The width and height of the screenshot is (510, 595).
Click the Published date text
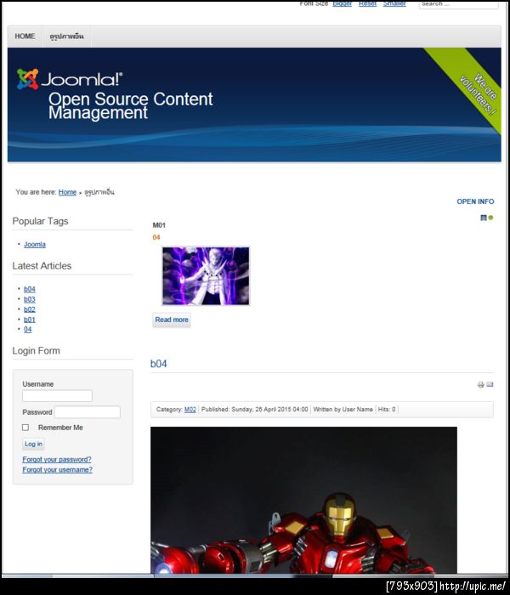coord(255,410)
